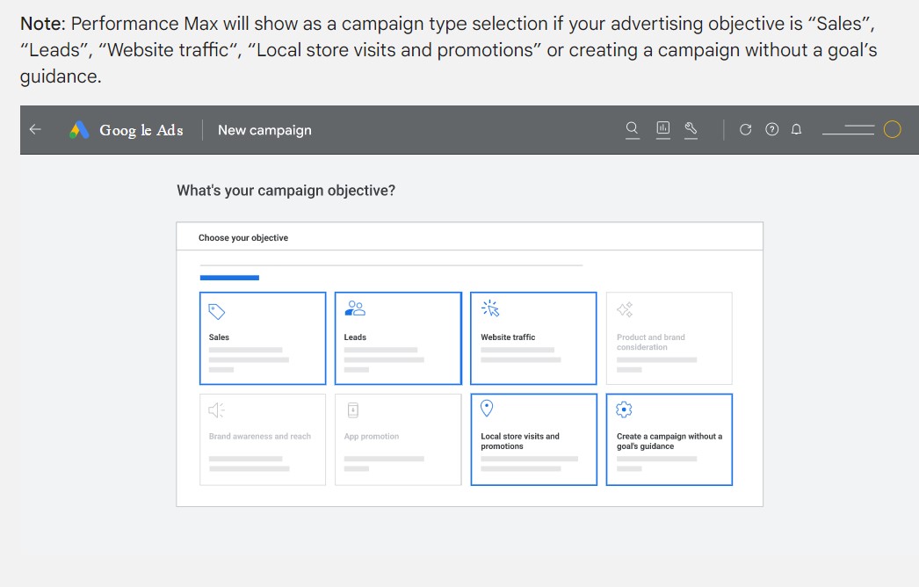This screenshot has width=919, height=587.
Task: Choose Local store visits and promotions
Action: click(x=533, y=439)
